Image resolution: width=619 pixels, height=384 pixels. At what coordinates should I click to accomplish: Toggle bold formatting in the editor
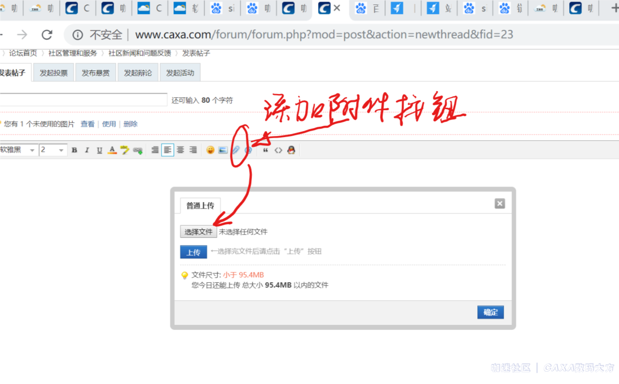click(74, 150)
